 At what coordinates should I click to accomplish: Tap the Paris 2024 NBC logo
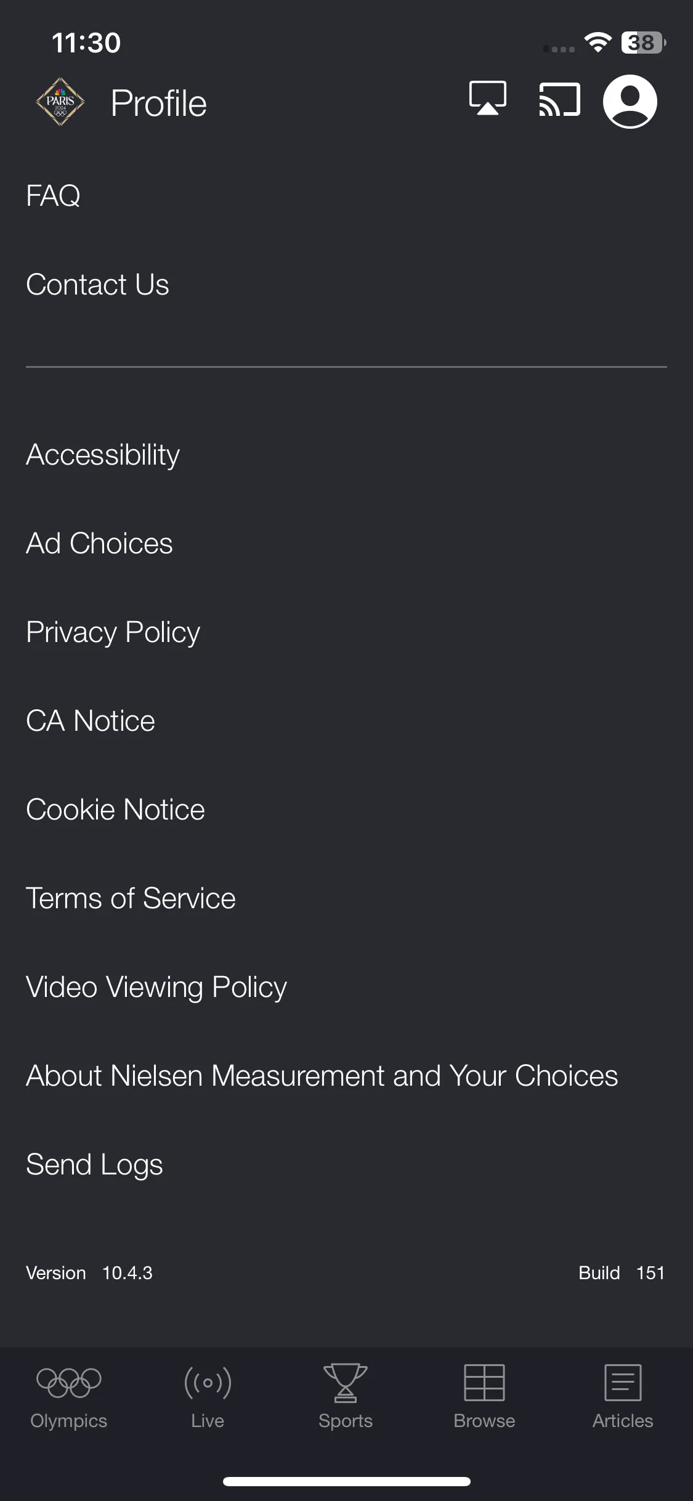pos(60,102)
